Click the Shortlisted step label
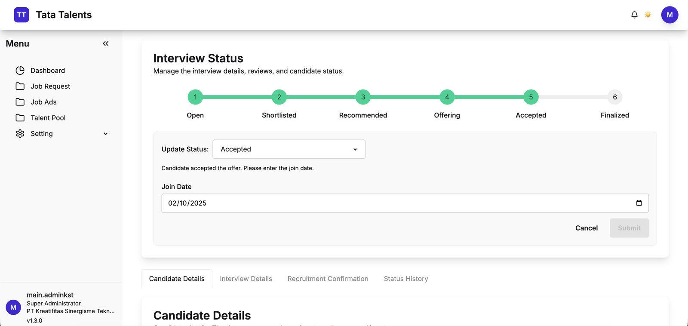 [279, 115]
